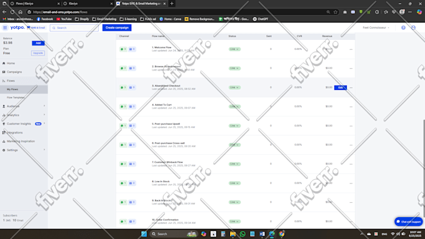Open Campaigns in the sidebar
This screenshot has width=425, height=239.
pos(14,72)
